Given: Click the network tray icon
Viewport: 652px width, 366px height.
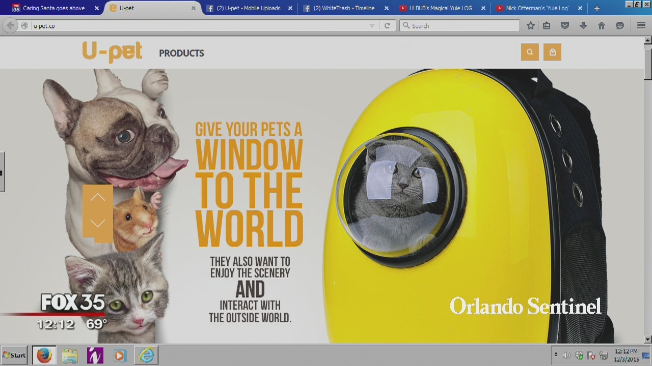Looking at the screenshot, I should pos(604,355).
